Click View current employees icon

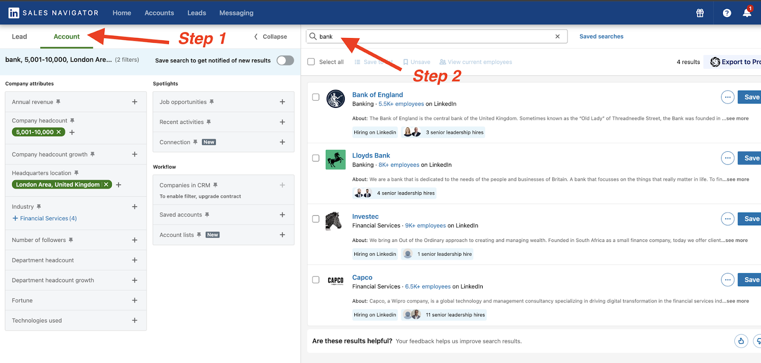[x=442, y=62]
